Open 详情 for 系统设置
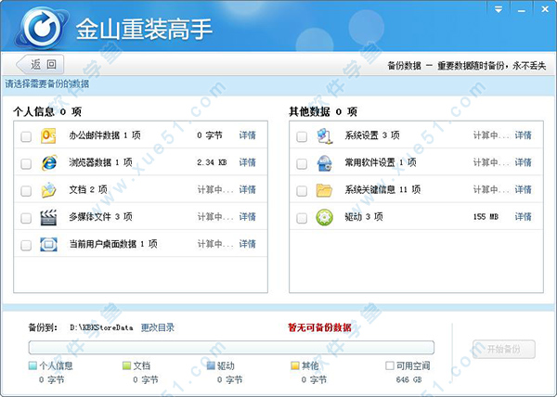 point(524,135)
